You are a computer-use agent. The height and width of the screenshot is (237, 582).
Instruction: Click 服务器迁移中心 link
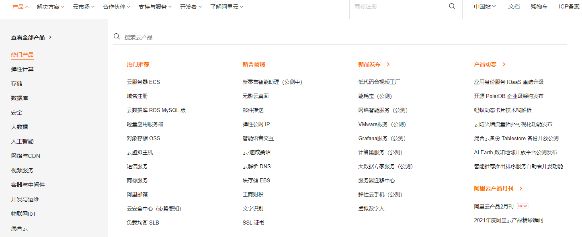point(377,180)
